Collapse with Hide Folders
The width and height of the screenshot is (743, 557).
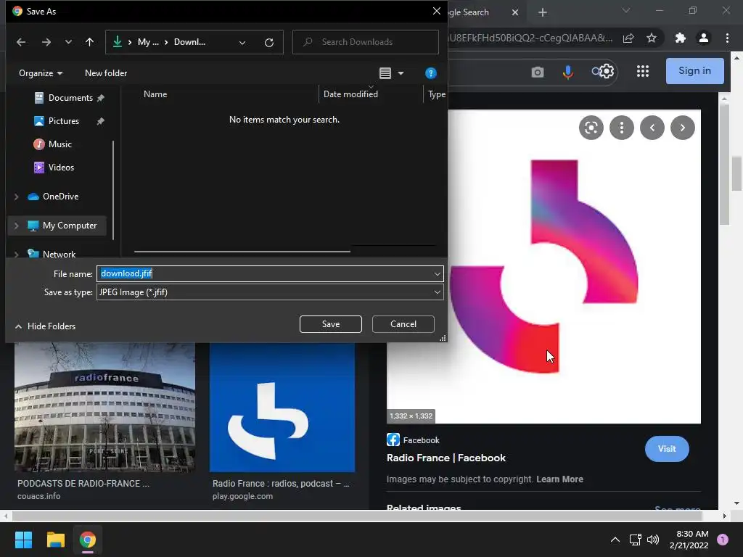tap(46, 326)
